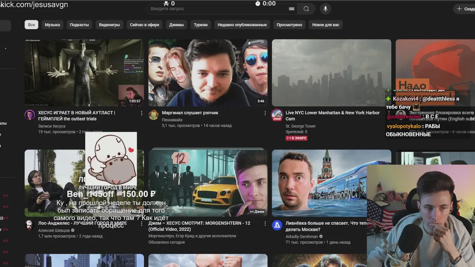Open the yellow car Джем mix thumbnail
This screenshot has height=267, width=475.
click(x=208, y=183)
